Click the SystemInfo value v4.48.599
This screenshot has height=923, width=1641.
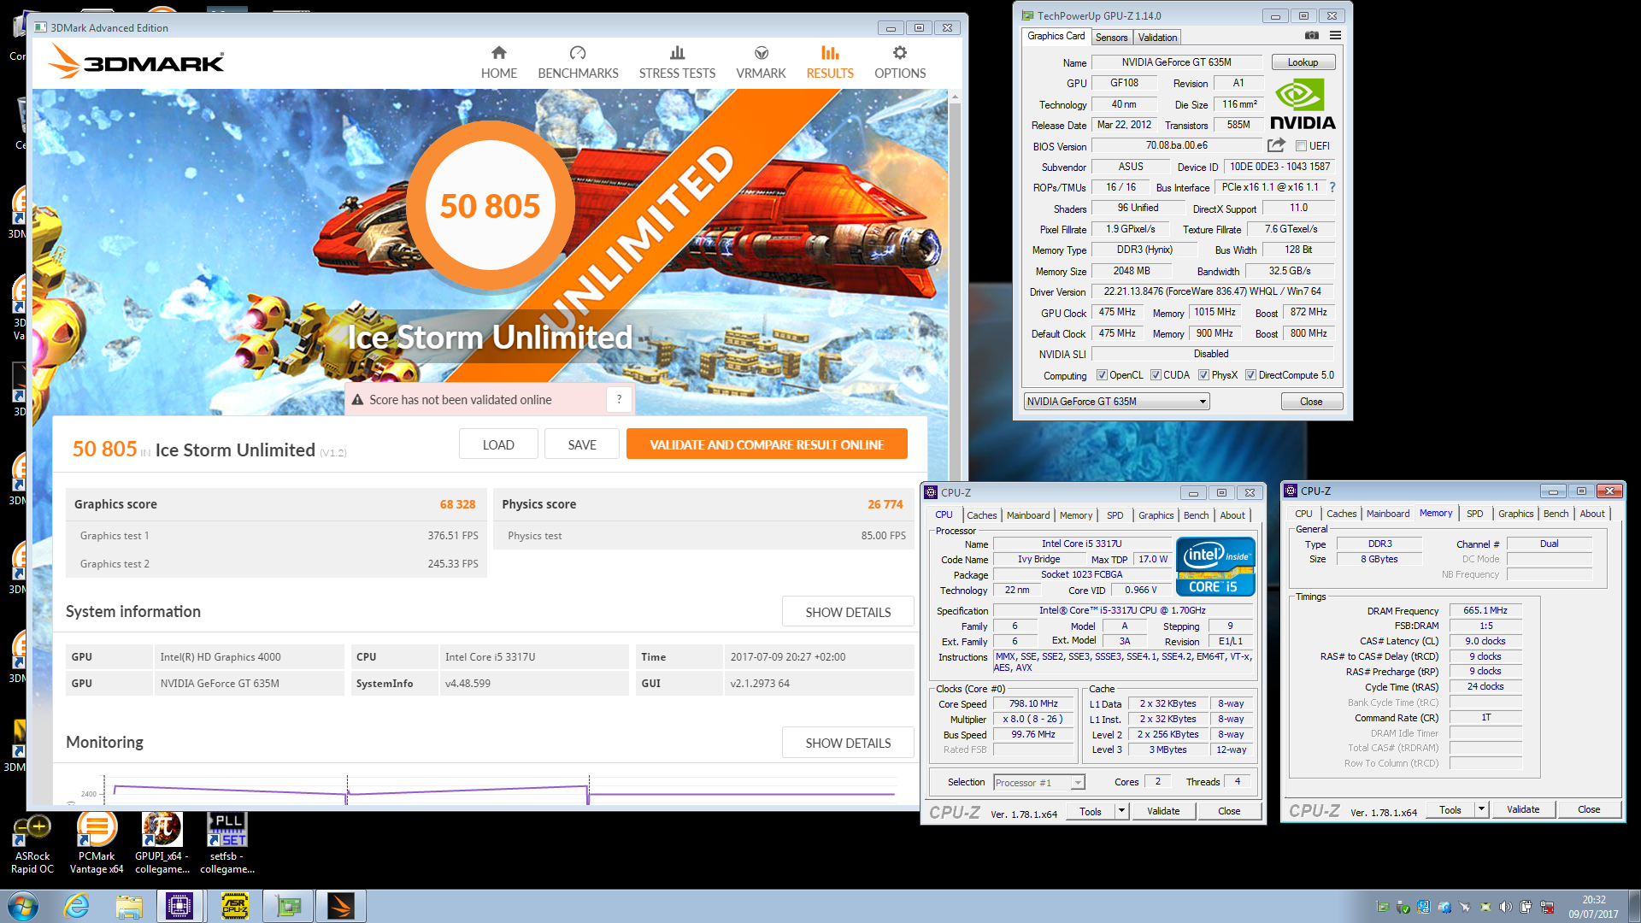[468, 684]
